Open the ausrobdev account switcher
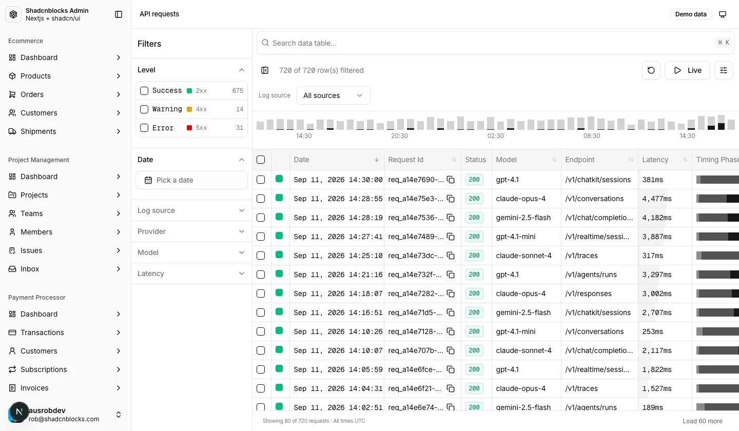 click(66, 415)
